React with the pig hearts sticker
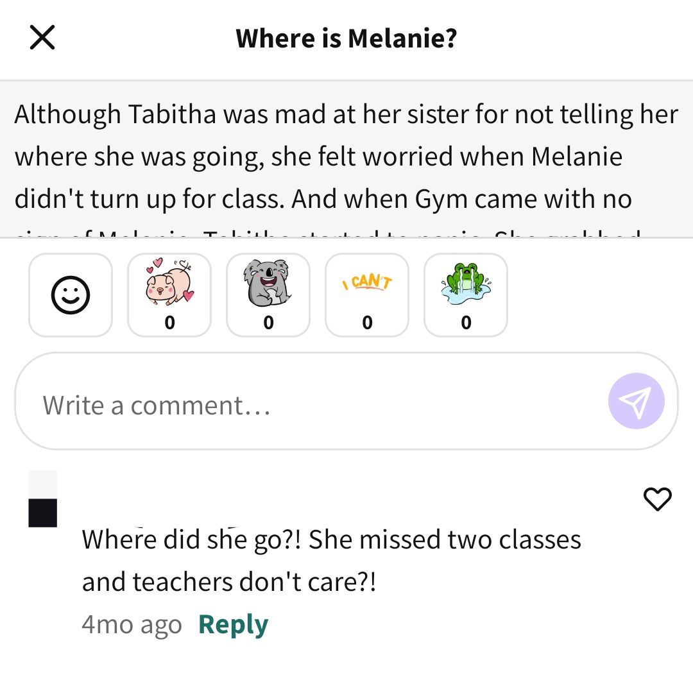 pos(169,295)
